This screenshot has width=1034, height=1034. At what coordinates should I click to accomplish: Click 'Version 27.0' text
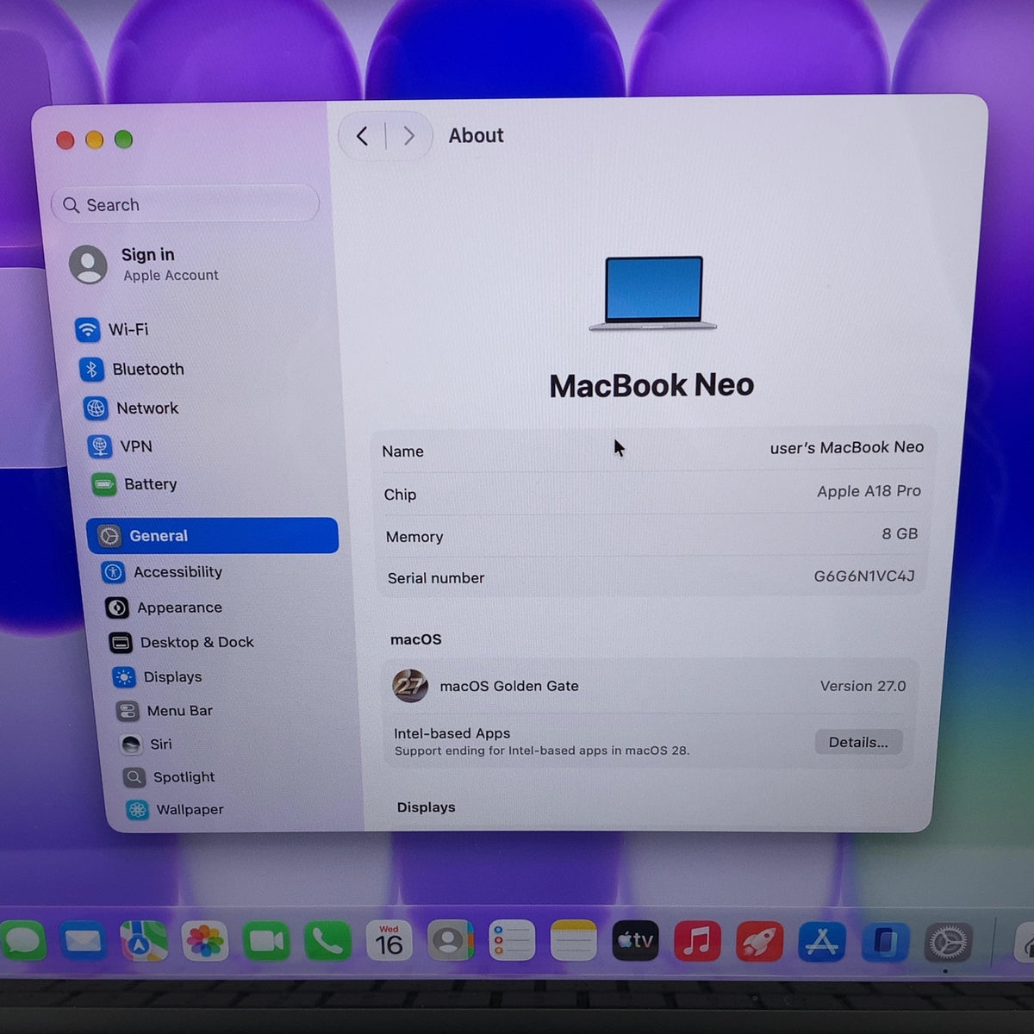point(863,686)
